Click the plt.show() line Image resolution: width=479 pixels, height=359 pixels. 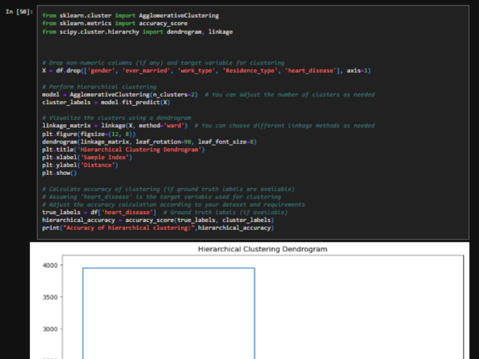[59, 173]
